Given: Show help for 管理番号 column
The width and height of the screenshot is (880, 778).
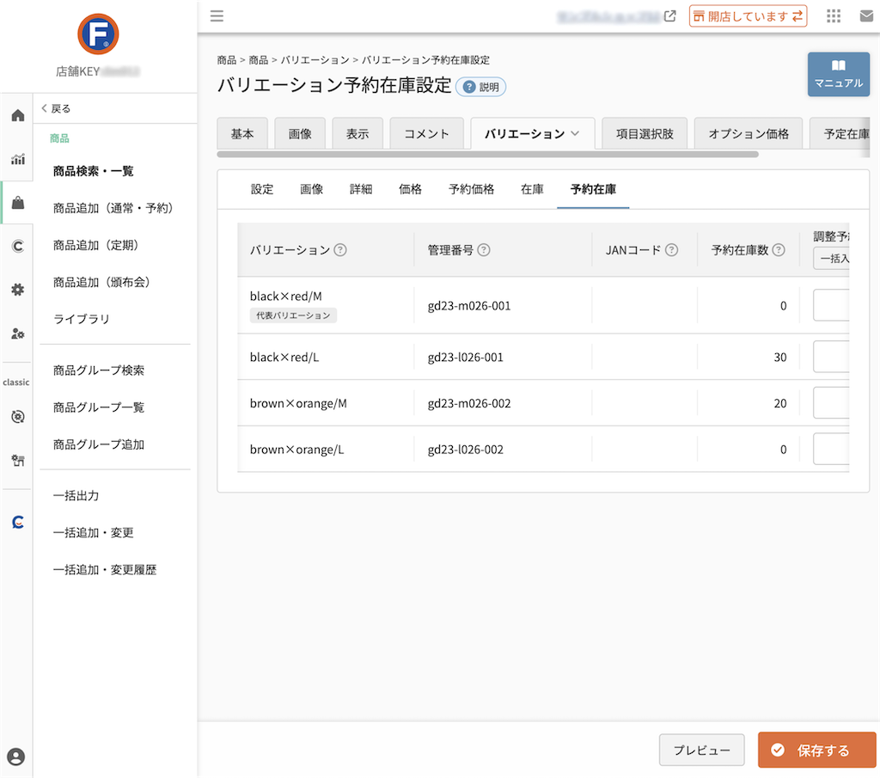Looking at the screenshot, I should [x=484, y=250].
